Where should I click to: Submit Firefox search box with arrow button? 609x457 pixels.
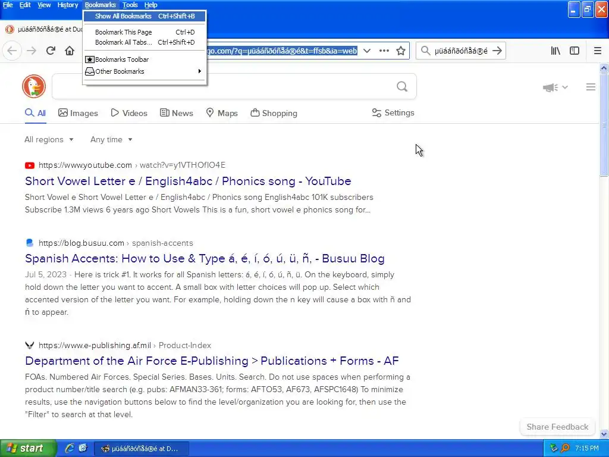tap(497, 51)
